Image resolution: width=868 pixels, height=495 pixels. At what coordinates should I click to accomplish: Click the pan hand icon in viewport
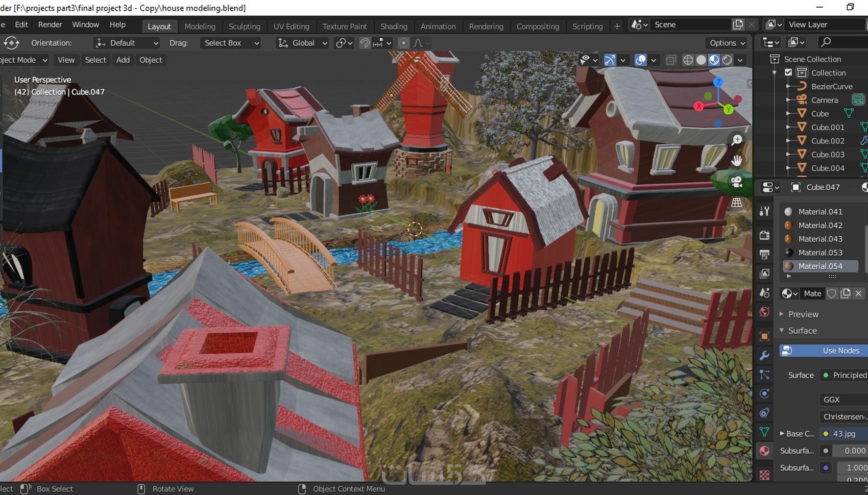coord(736,161)
